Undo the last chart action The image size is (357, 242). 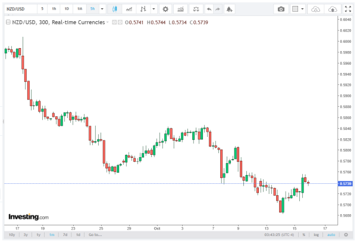pos(208,9)
